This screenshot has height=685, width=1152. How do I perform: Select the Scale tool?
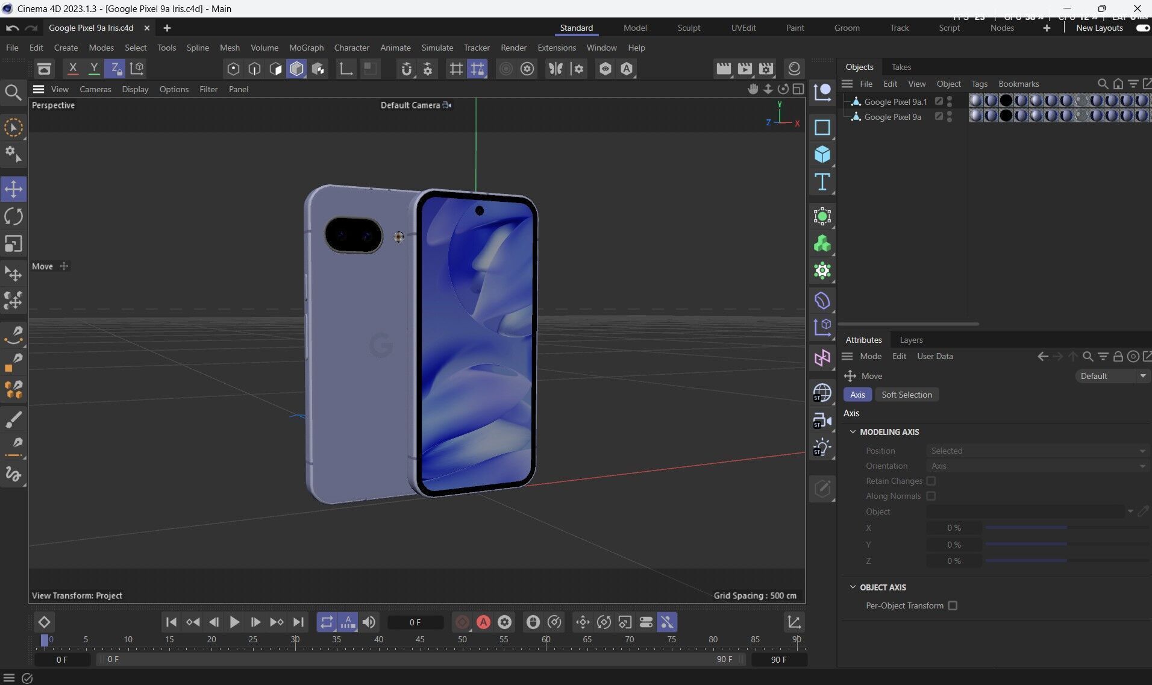[x=13, y=243]
